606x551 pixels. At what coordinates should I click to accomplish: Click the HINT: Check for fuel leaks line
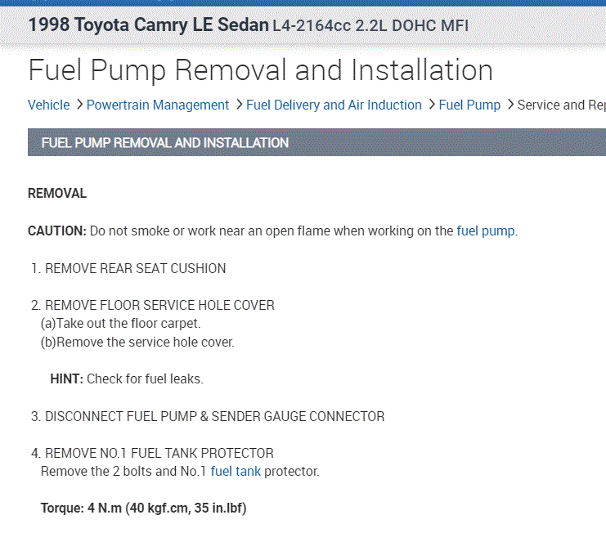127,379
